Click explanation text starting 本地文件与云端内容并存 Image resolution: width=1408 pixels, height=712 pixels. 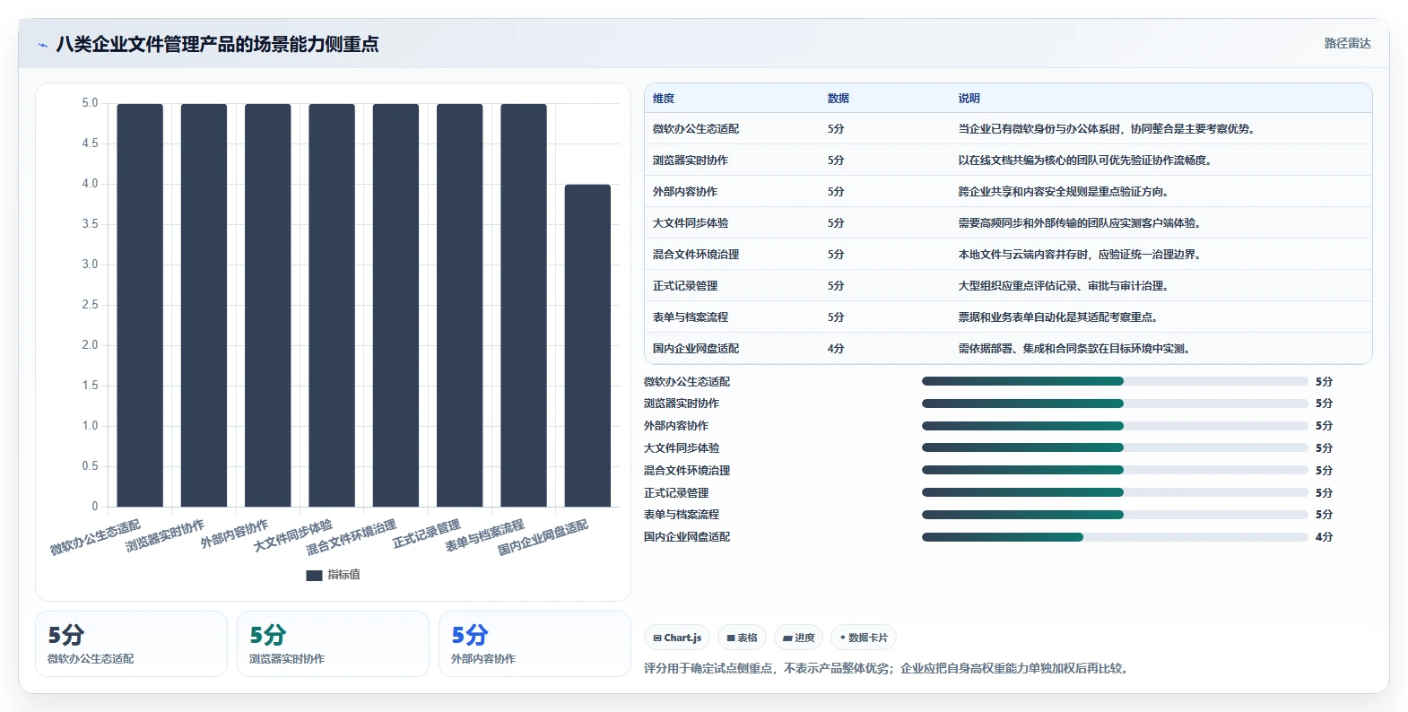point(1081,255)
